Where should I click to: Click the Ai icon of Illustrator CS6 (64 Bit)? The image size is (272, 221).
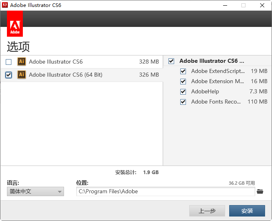[22, 75]
